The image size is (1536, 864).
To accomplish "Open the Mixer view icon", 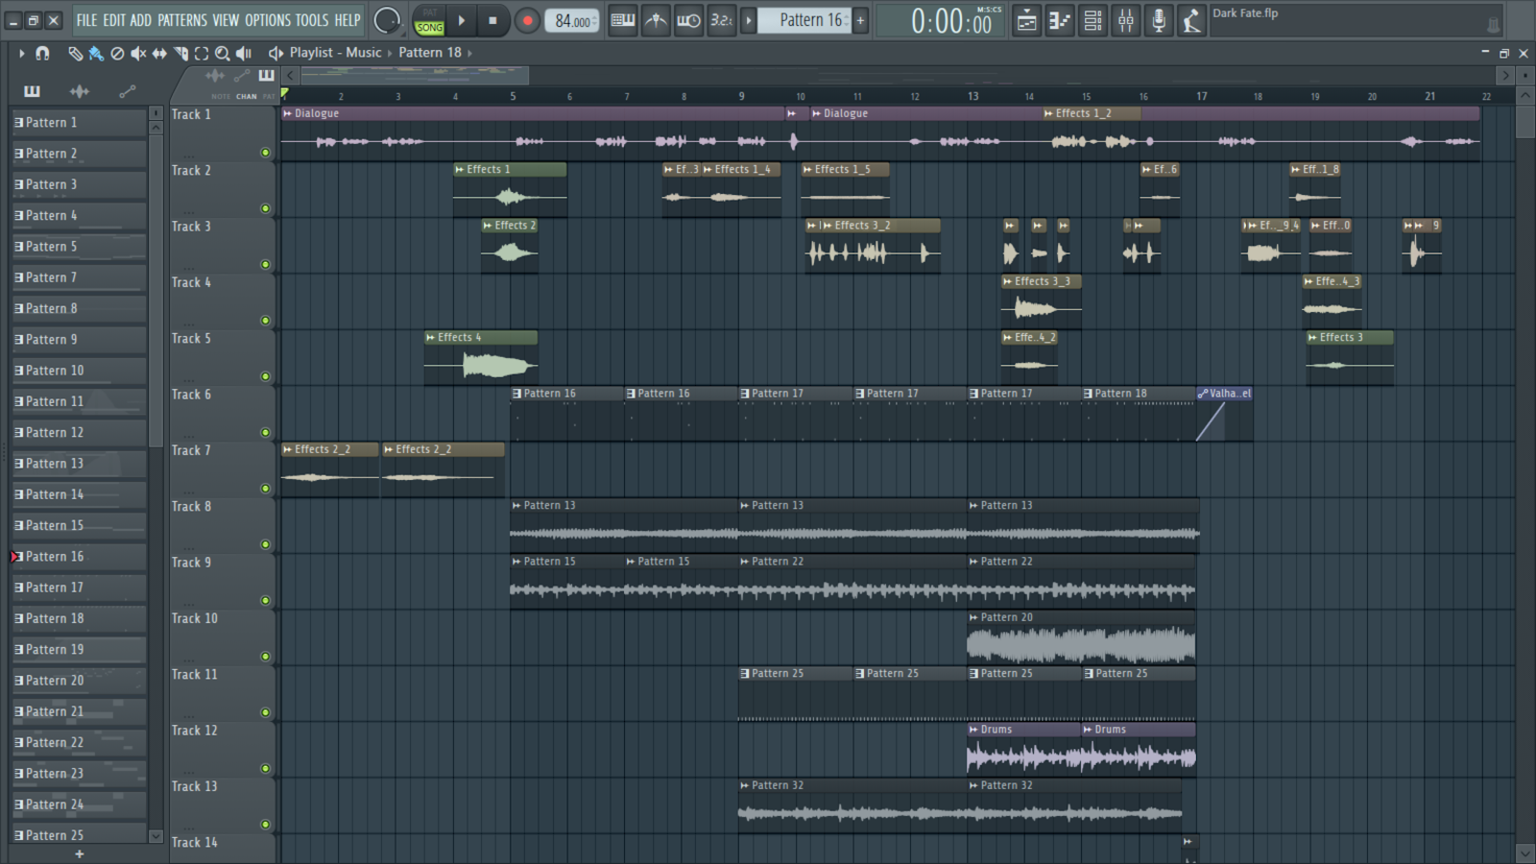I will (x=1125, y=20).
